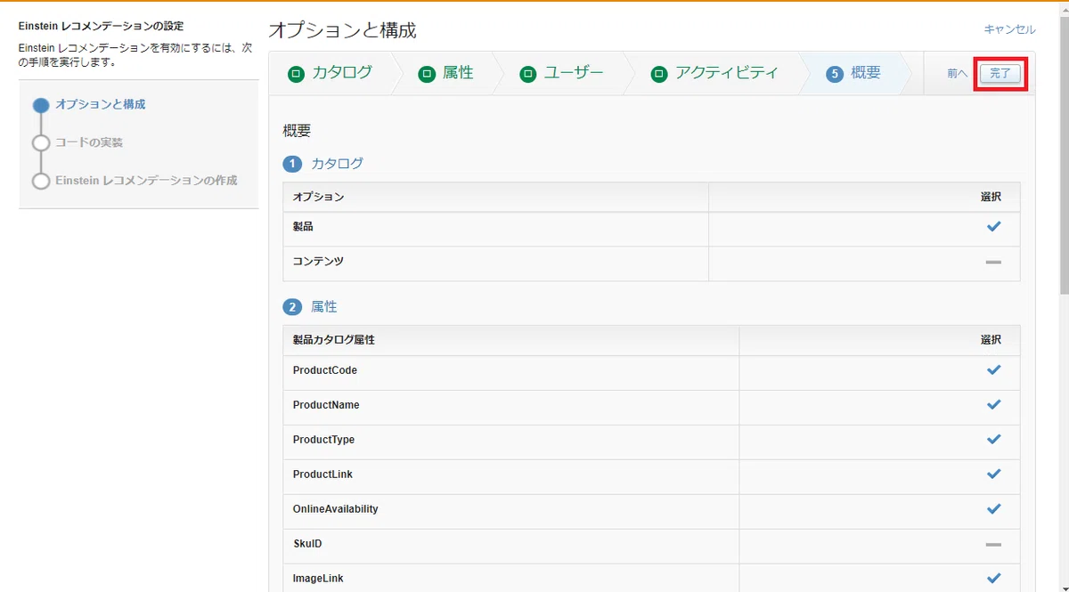Click the Einstein レコメンデーションの設定 sidebar title
Image resolution: width=1069 pixels, height=592 pixels.
(101, 27)
